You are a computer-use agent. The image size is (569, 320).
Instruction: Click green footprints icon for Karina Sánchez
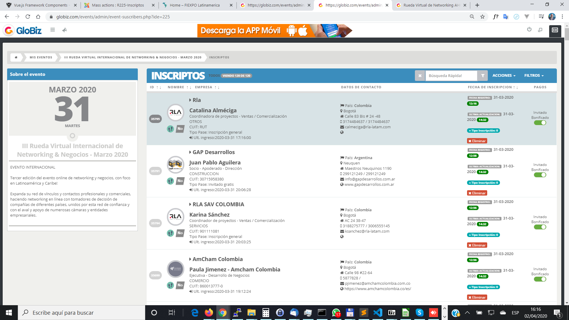point(170,233)
